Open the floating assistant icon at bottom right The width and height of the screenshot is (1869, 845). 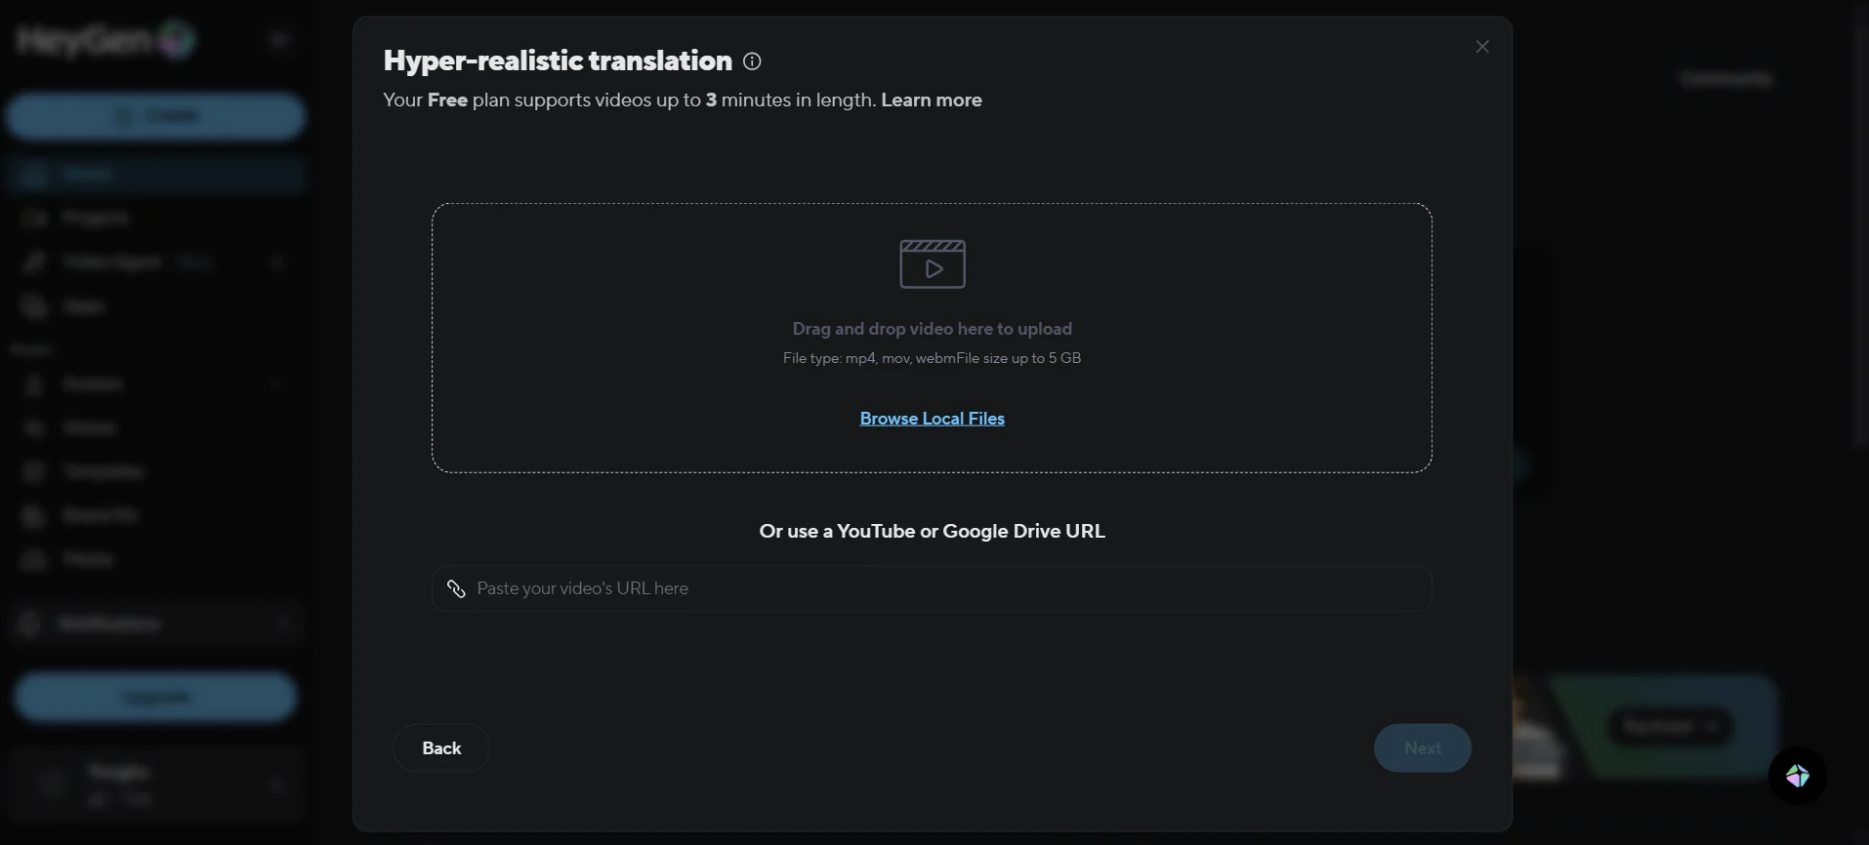pyautogui.click(x=1798, y=776)
